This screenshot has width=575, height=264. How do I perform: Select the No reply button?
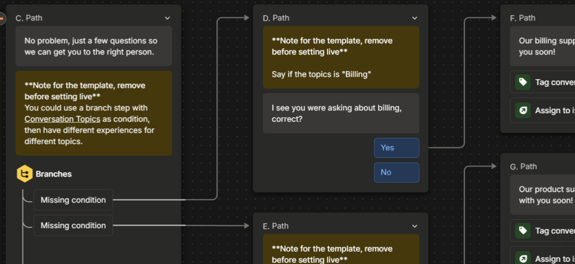click(396, 173)
